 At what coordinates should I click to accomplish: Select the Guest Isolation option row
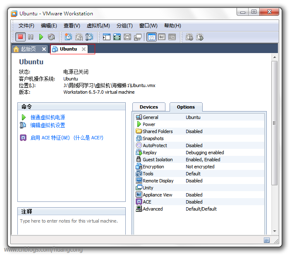[200, 160]
